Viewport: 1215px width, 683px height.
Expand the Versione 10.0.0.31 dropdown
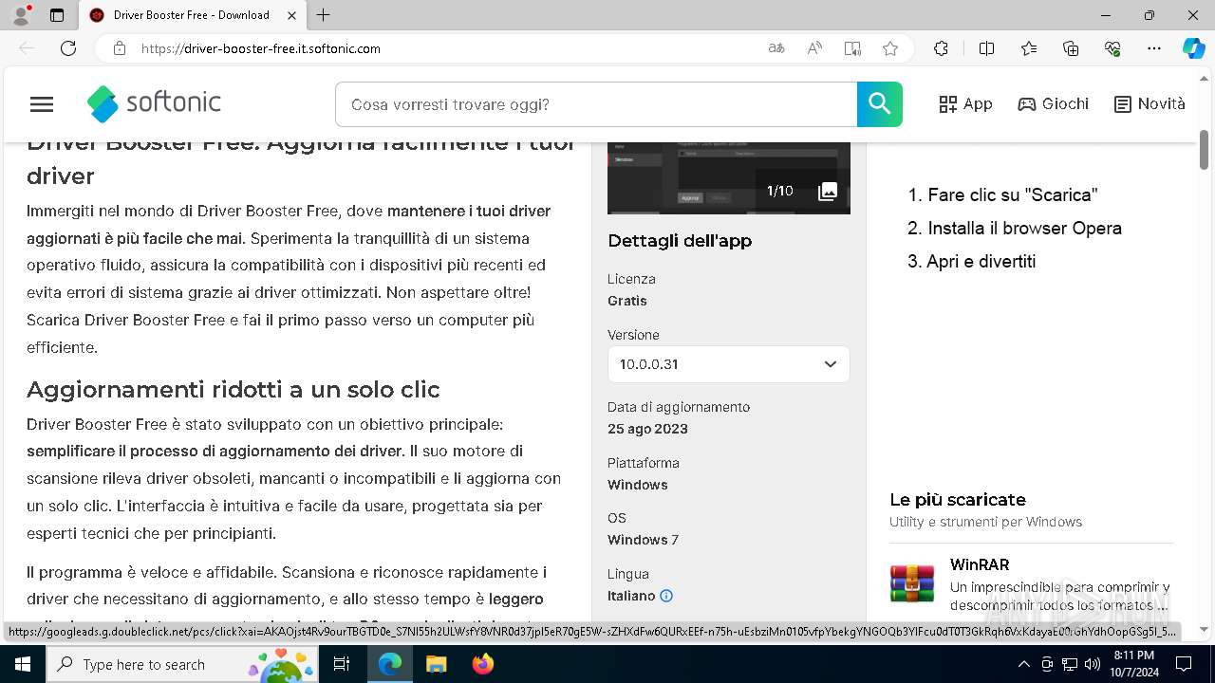pyautogui.click(x=729, y=364)
